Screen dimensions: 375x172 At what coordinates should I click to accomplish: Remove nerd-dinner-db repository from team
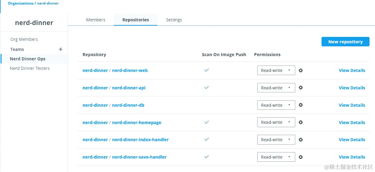click(x=301, y=105)
